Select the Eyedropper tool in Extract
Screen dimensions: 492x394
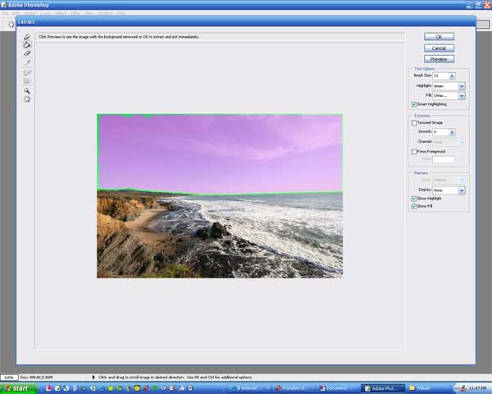point(27,62)
